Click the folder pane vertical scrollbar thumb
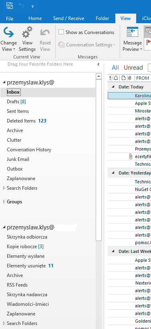This screenshot has width=151, height=329. pos(99,160)
